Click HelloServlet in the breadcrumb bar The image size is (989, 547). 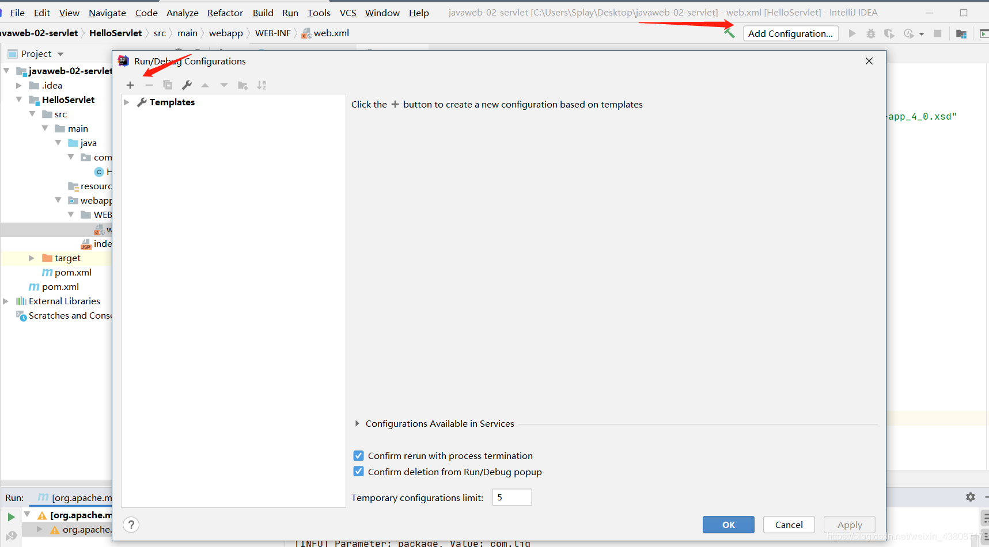(115, 33)
